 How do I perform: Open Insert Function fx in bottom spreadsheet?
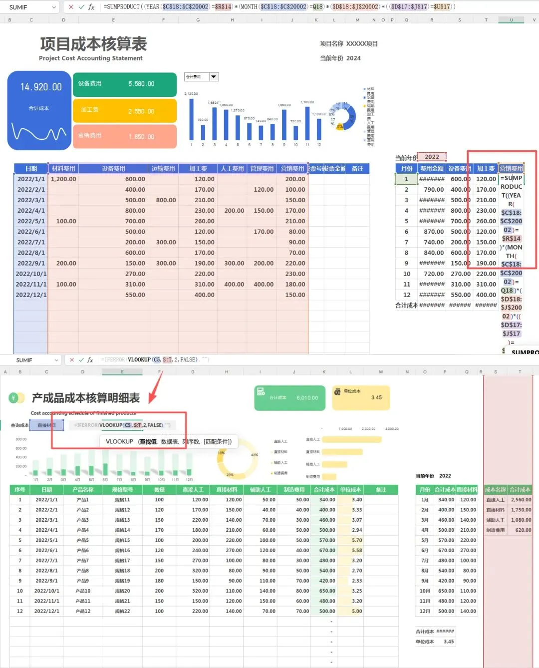click(x=90, y=359)
